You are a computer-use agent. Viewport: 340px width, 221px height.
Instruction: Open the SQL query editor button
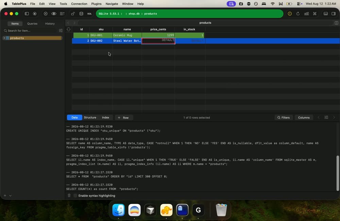tap(89, 14)
